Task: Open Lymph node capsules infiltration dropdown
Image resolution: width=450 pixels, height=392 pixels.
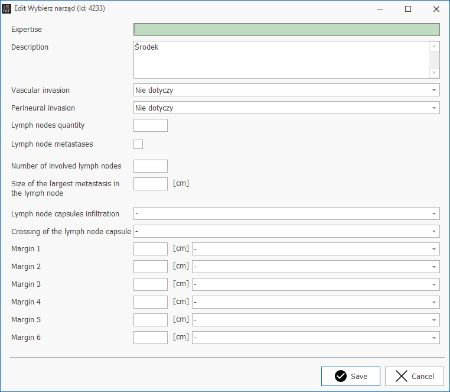Action: 286,213
